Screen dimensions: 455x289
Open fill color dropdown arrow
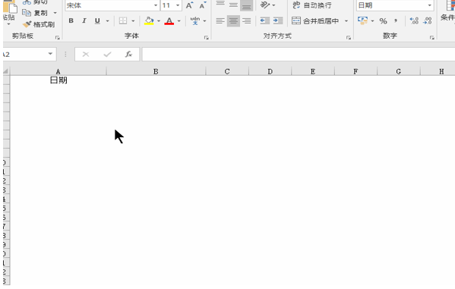[x=159, y=21]
